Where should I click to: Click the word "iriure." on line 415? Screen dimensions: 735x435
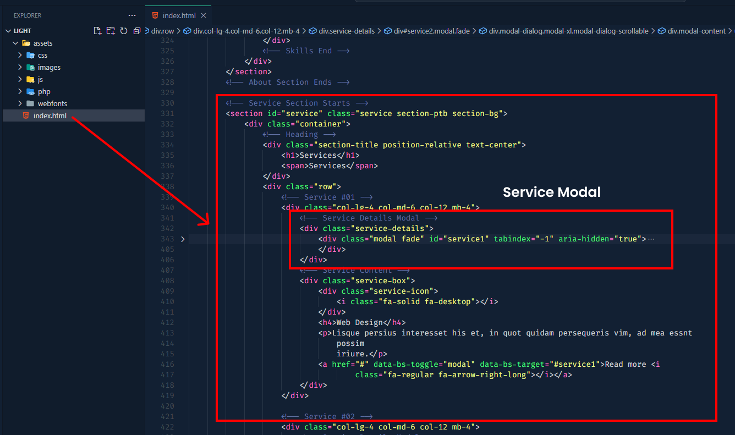pos(353,354)
